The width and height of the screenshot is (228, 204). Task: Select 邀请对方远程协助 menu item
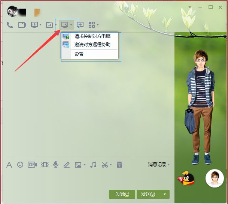click(90, 44)
